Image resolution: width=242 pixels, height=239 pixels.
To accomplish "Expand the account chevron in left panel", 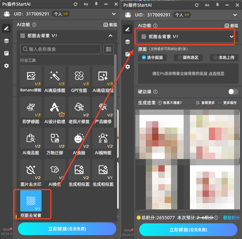I will pyautogui.click(x=114, y=14).
